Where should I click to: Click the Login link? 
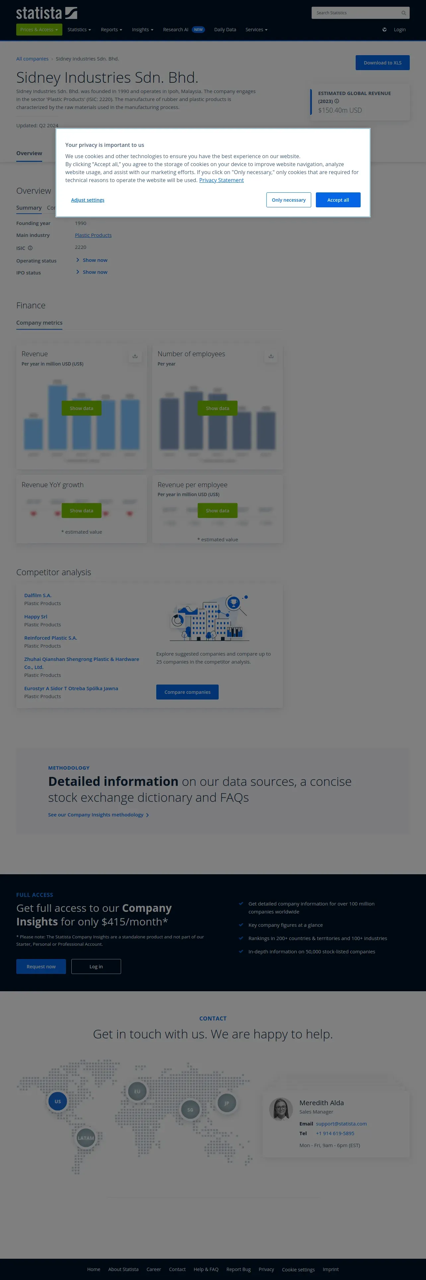point(400,30)
